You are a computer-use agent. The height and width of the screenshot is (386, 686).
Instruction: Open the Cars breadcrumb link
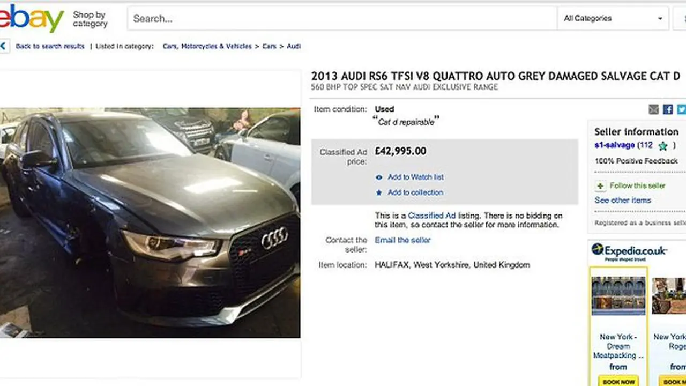270,47
